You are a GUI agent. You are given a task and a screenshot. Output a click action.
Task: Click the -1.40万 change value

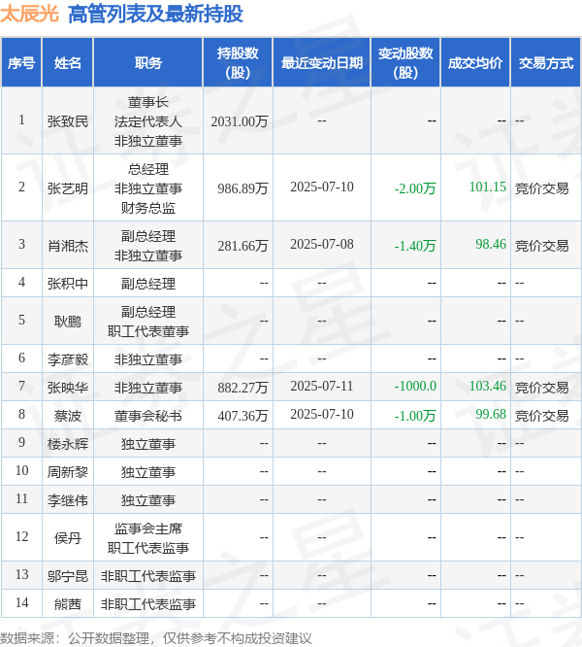pos(415,246)
